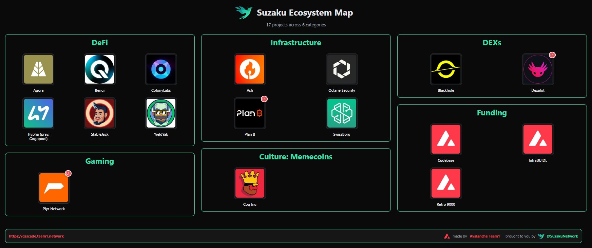This screenshot has height=248, width=592.
Task: Click the 'StableJack' label text
Action: point(100,134)
